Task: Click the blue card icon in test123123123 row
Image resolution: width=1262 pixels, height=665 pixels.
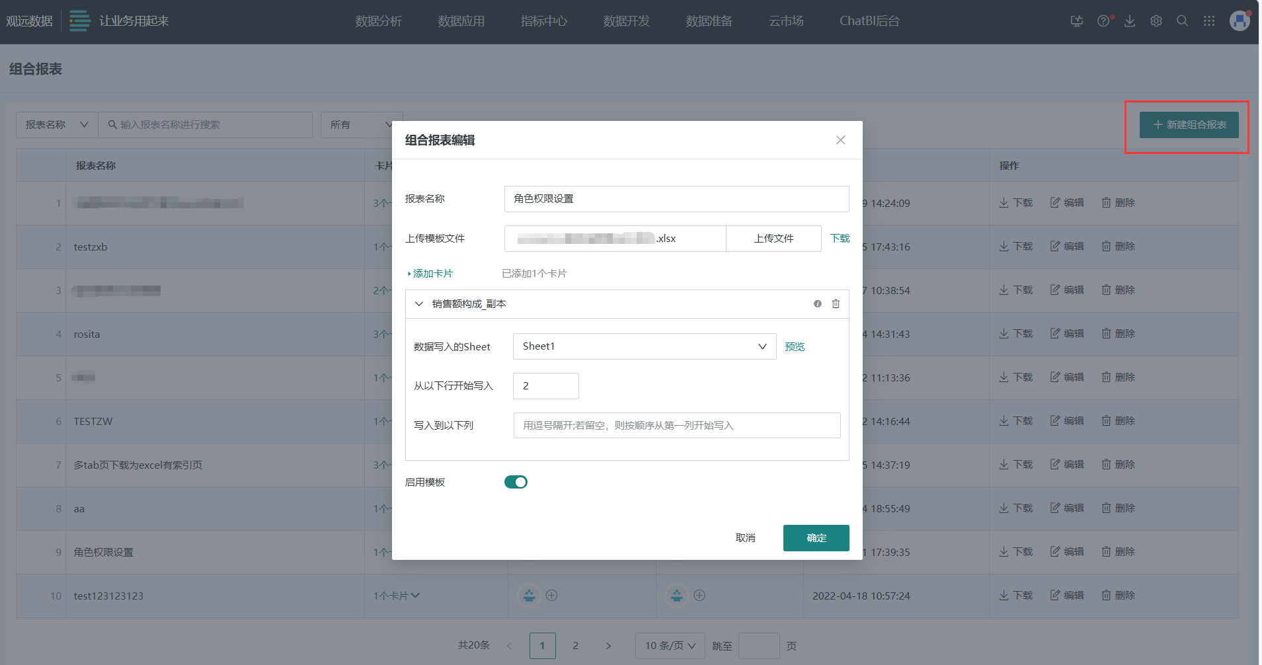Action: [529, 596]
